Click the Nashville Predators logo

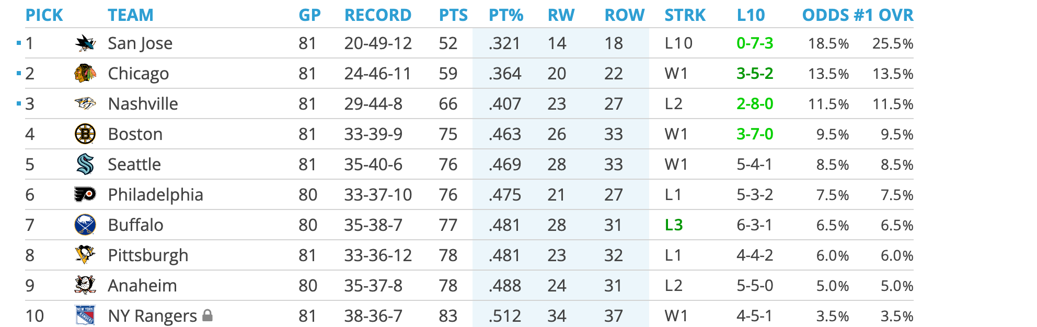(x=85, y=104)
